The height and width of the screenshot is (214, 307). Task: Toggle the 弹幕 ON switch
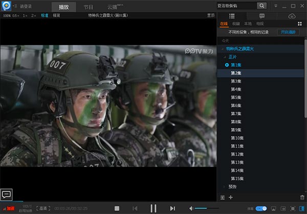(x=261, y=209)
